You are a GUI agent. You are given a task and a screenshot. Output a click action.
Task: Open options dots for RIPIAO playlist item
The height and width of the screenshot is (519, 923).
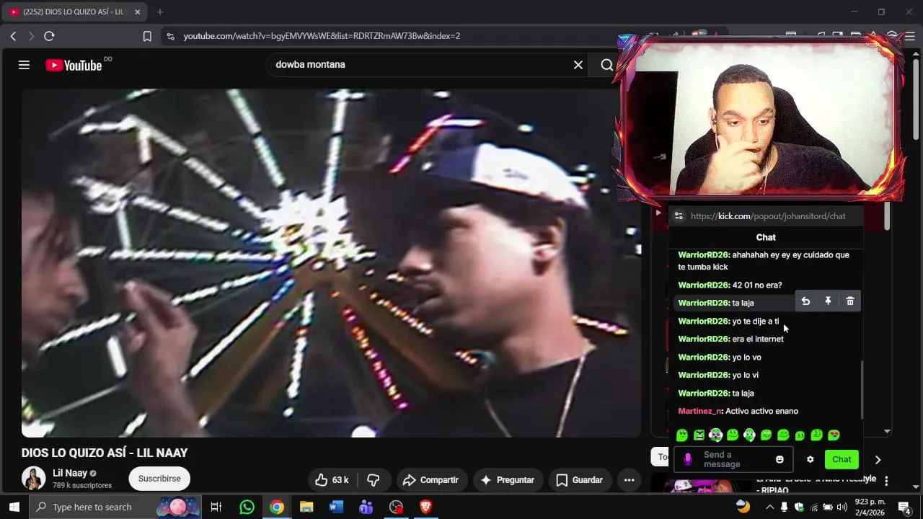(886, 481)
